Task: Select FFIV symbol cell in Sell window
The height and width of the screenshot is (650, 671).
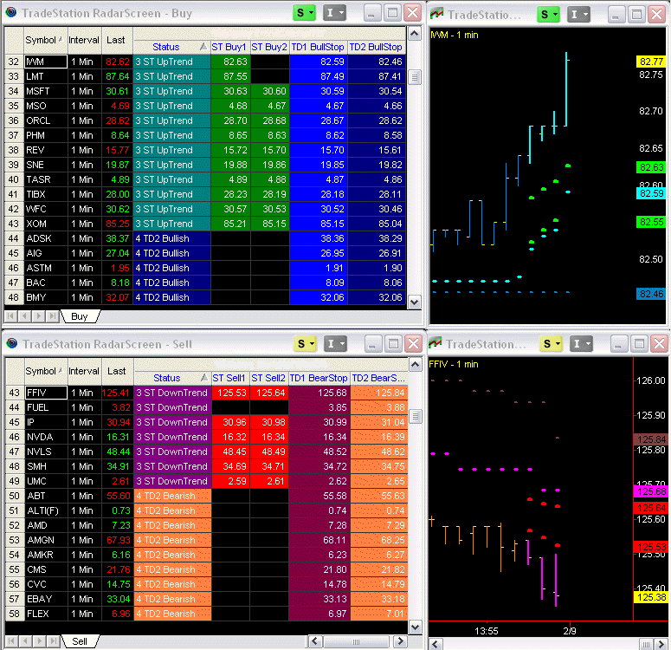Action: [x=46, y=393]
